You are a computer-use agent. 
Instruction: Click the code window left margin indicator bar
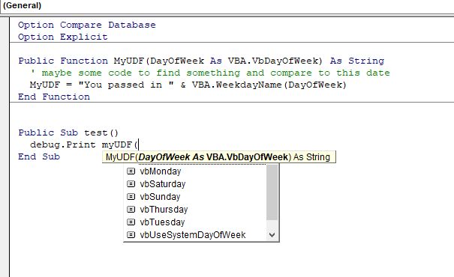(x=5, y=147)
